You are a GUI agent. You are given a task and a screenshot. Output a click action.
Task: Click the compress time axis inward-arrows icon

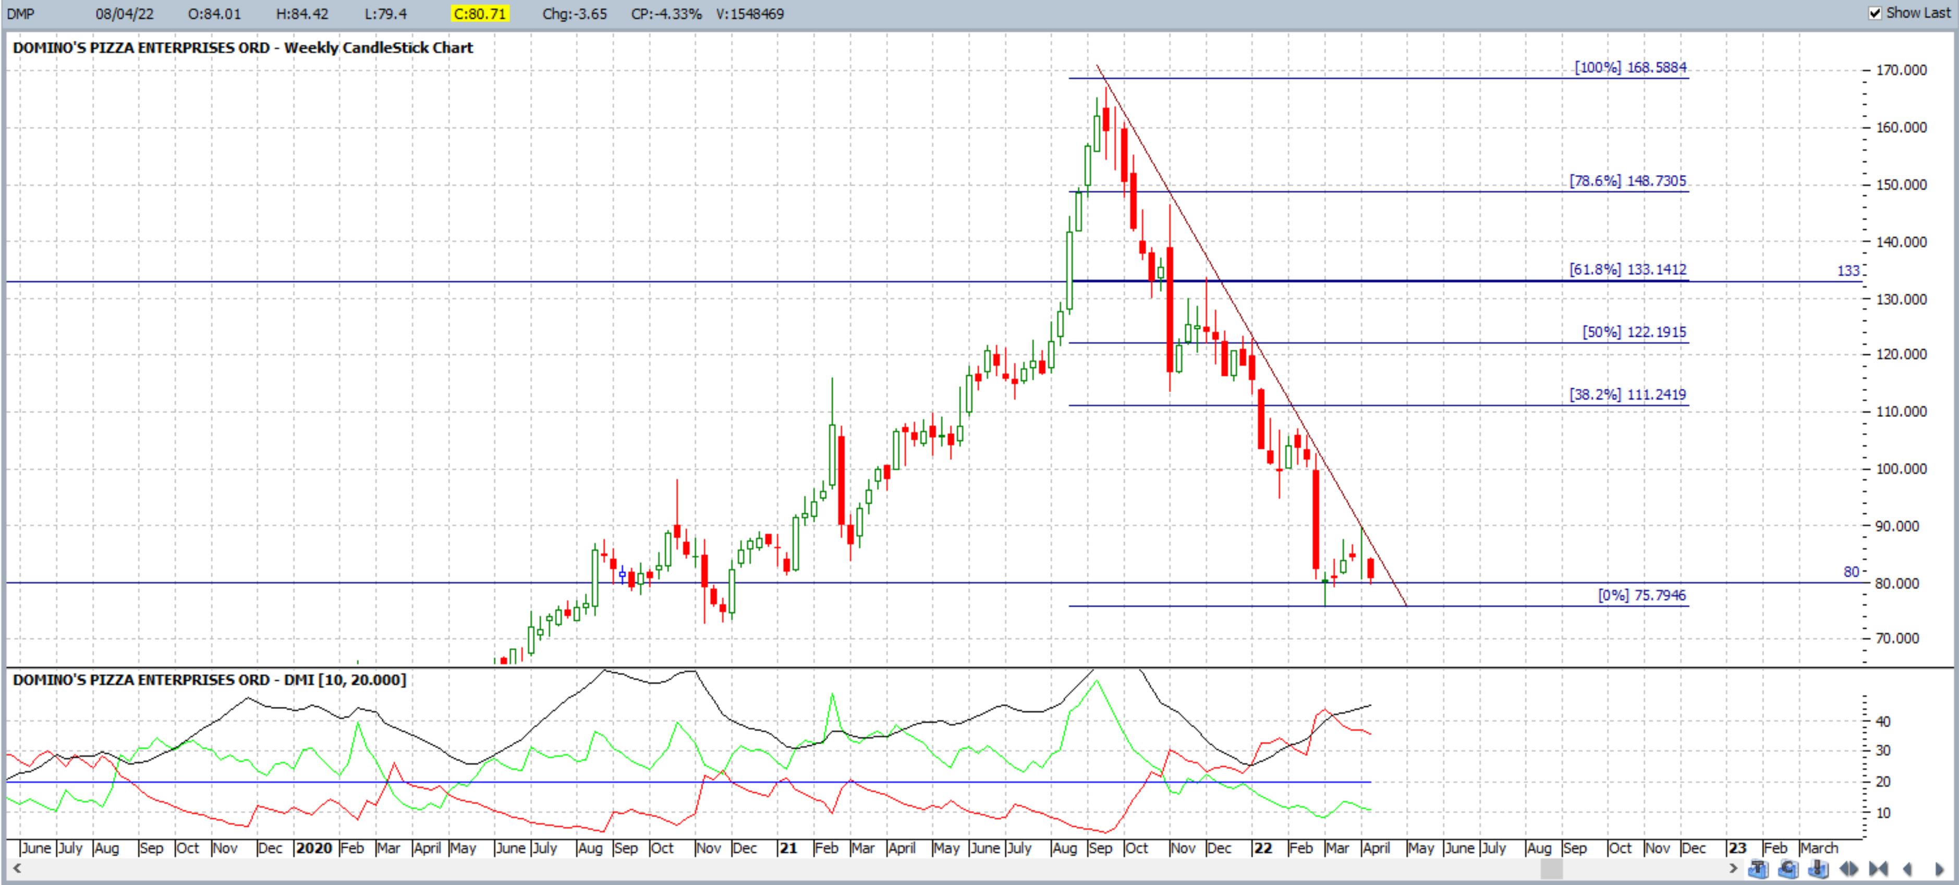pos(1878,869)
